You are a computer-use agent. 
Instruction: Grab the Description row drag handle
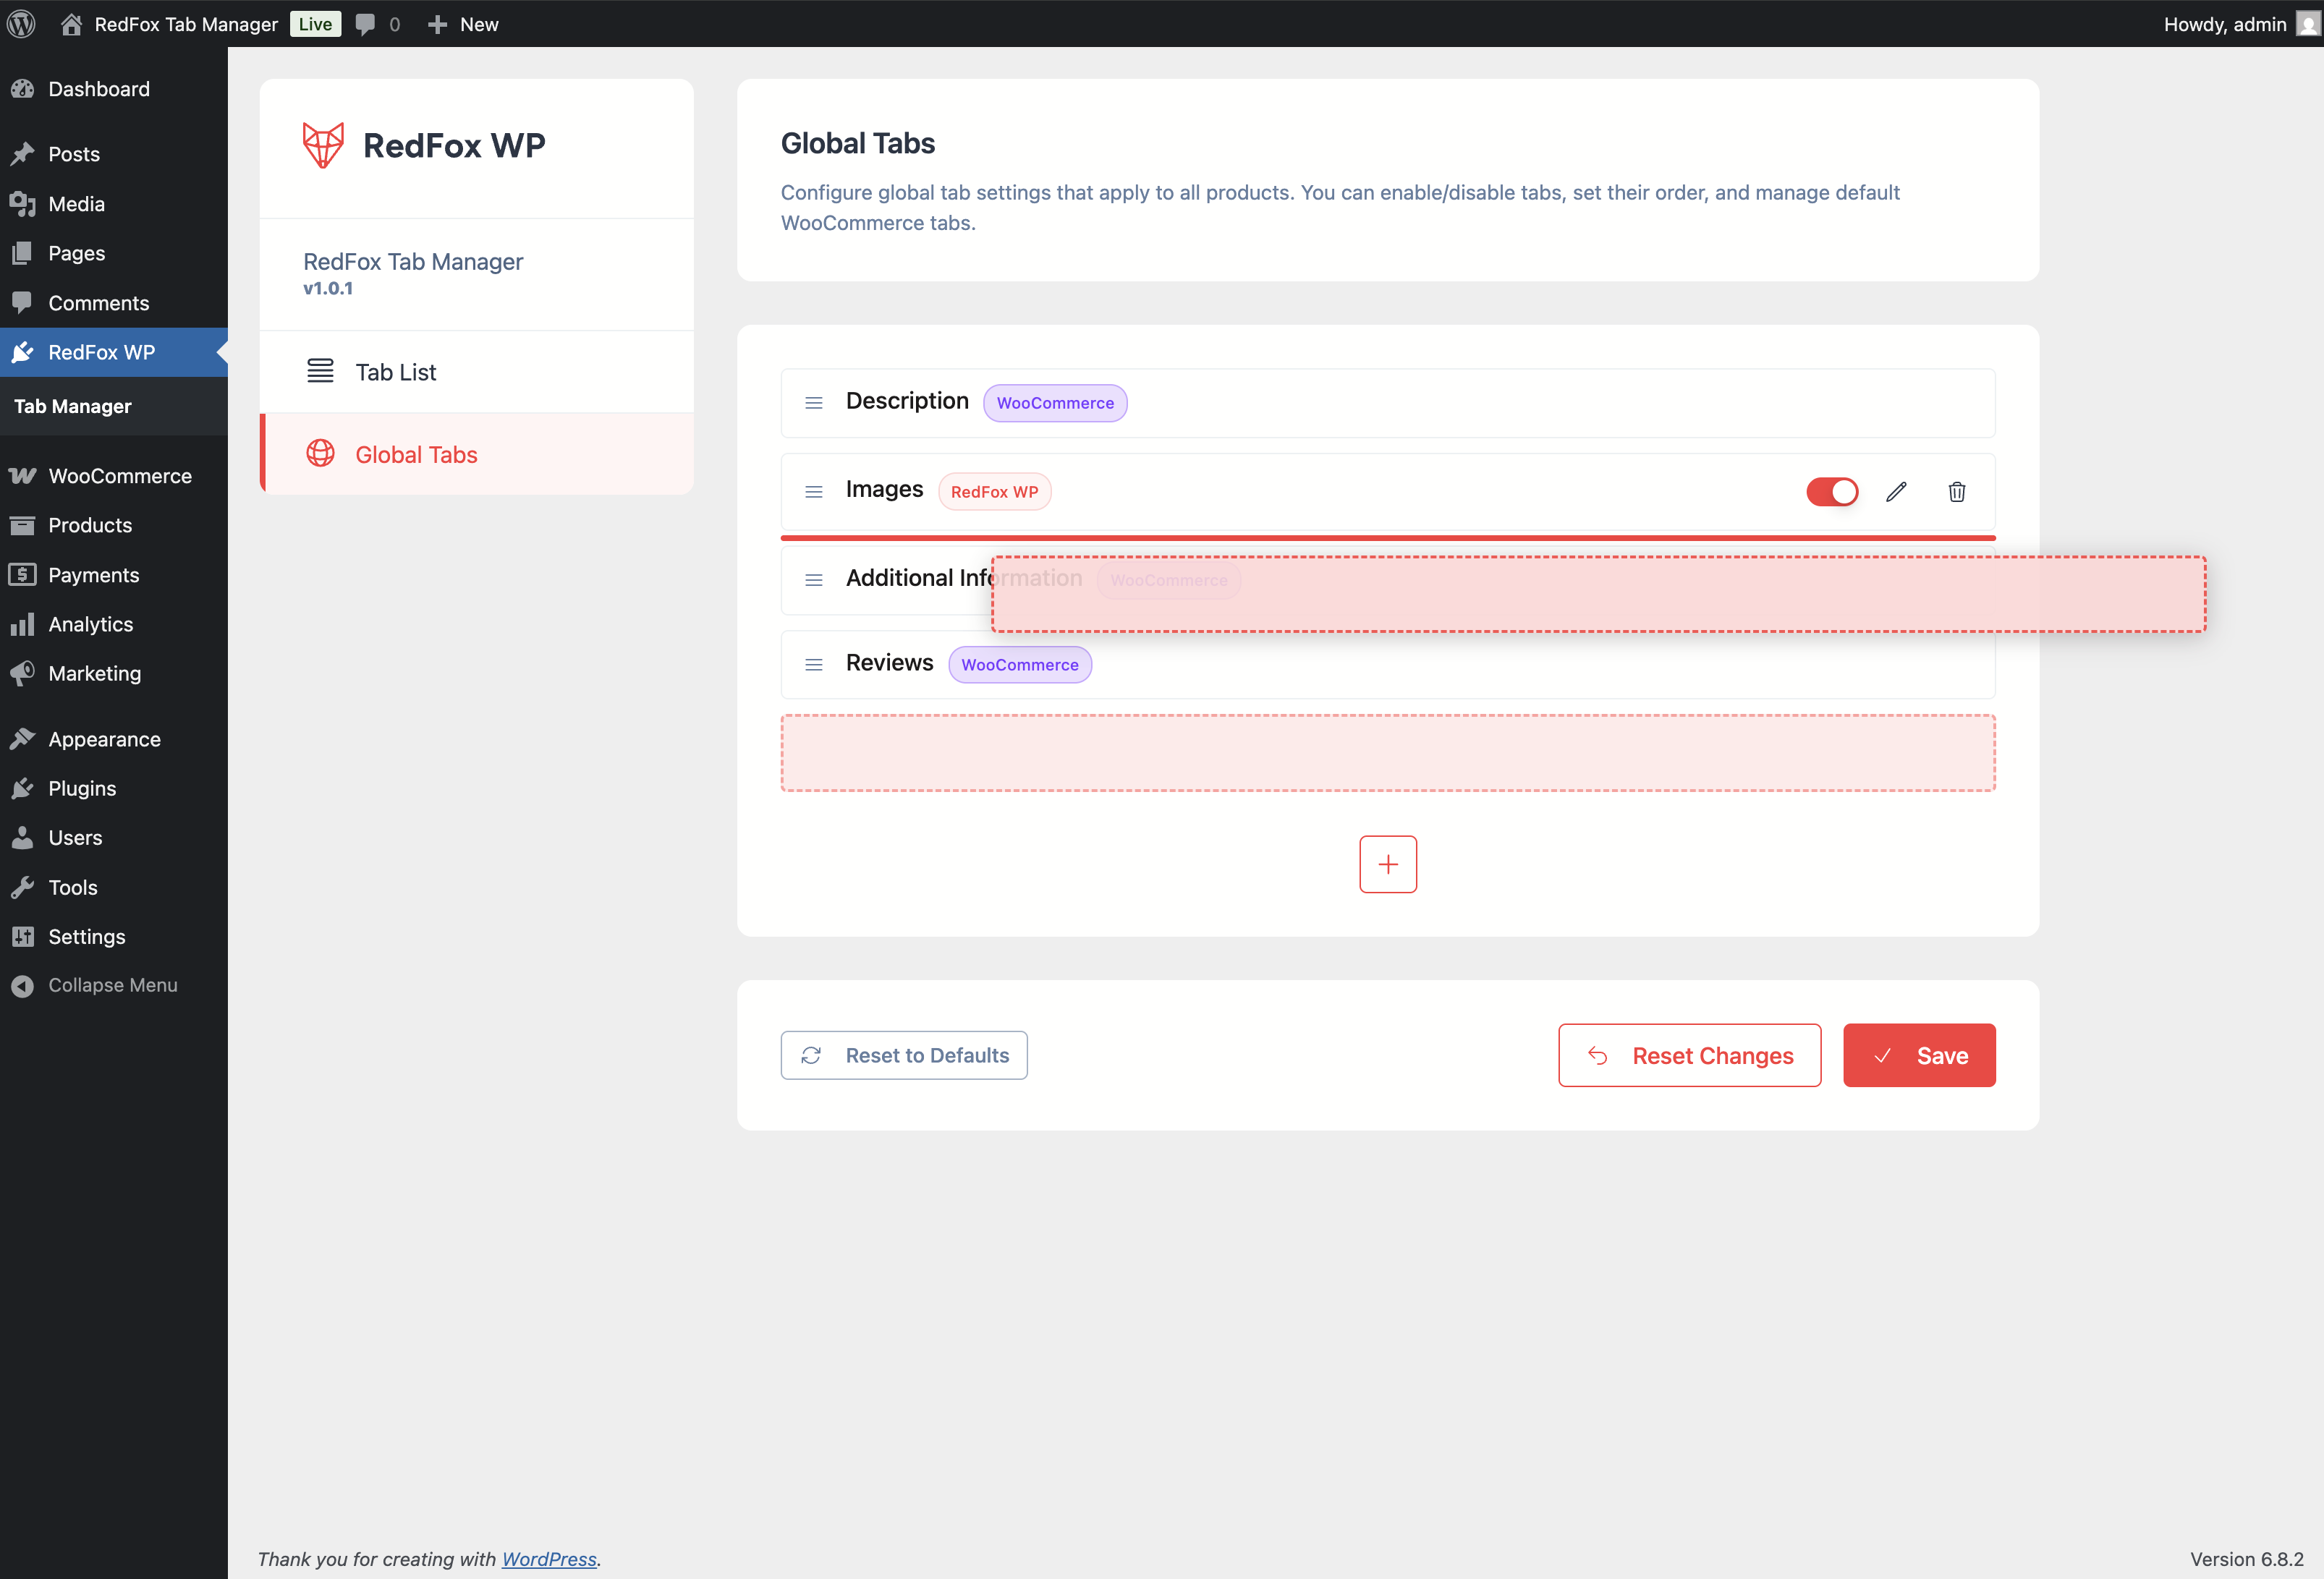tap(814, 403)
